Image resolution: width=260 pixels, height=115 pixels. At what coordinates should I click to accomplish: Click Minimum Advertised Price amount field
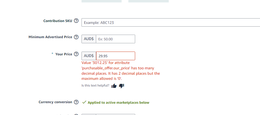pos(115,39)
